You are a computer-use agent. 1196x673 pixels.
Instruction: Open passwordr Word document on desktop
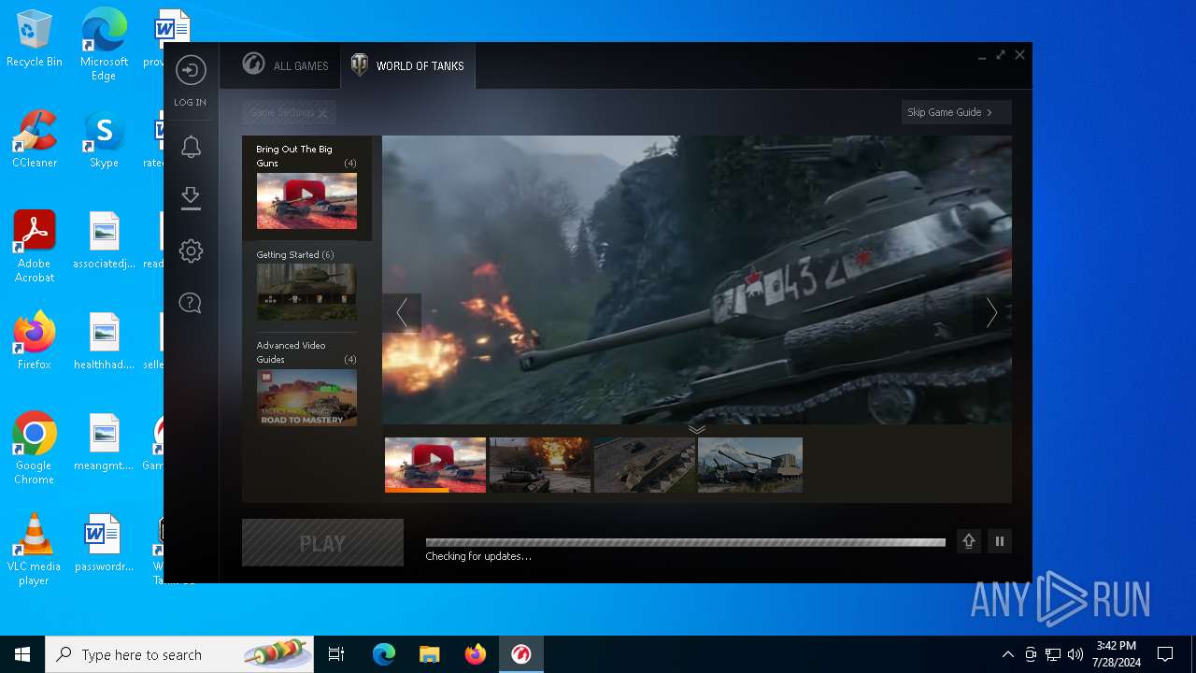coord(104,543)
